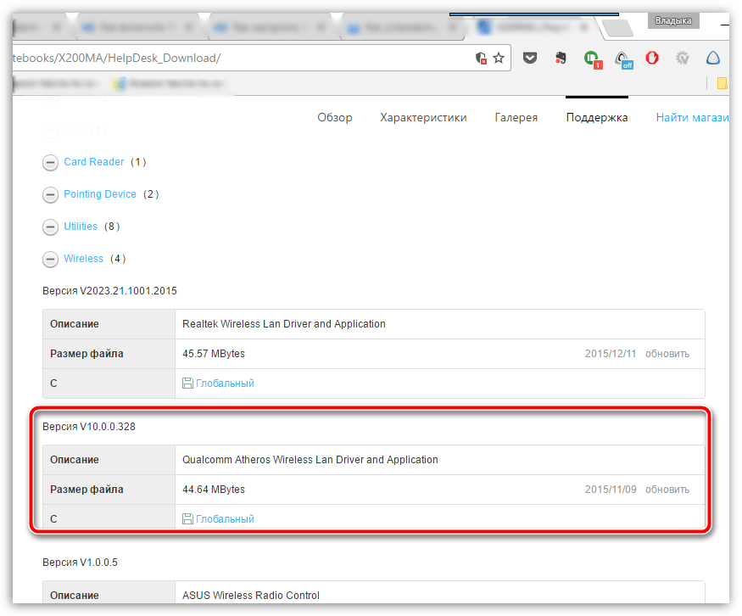Collapse the Card Reader section
The height and width of the screenshot is (616, 742).
click(50, 163)
